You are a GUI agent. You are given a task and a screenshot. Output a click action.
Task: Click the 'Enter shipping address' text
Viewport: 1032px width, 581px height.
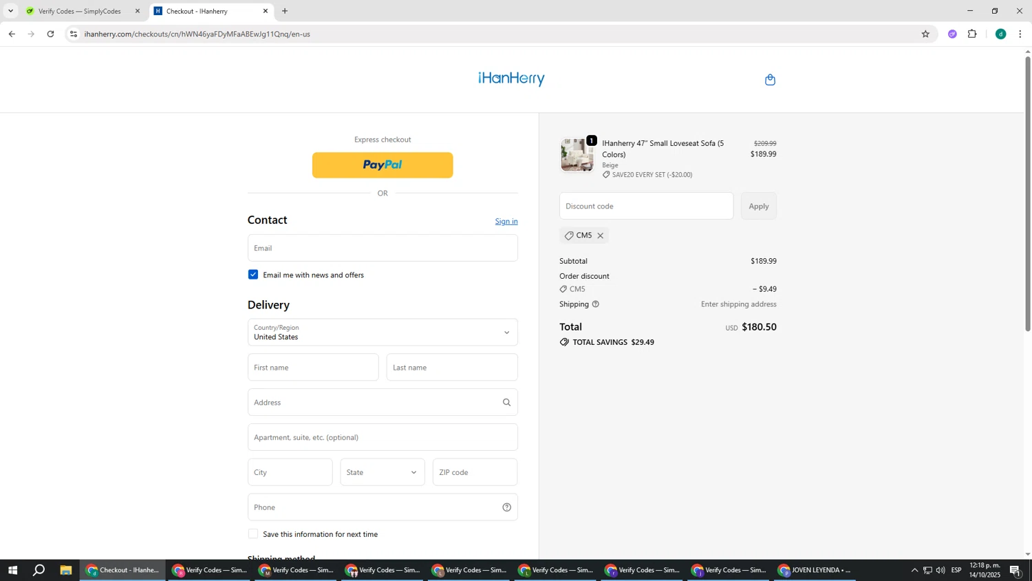tap(739, 304)
